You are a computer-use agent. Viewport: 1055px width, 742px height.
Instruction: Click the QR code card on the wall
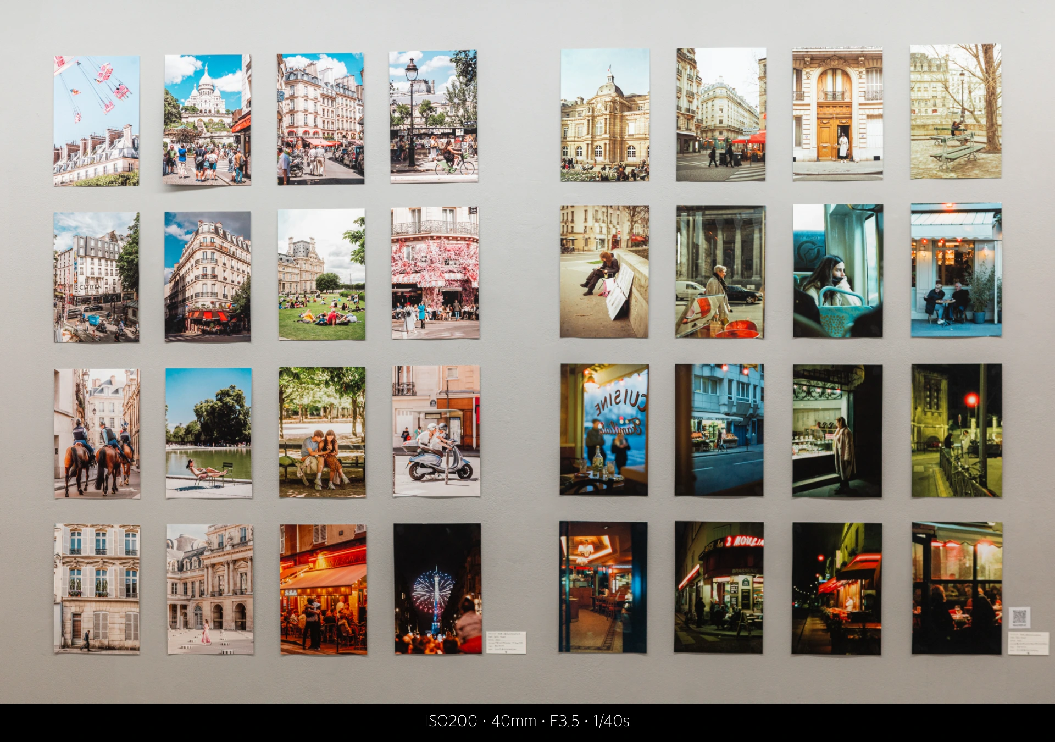[1019, 618]
